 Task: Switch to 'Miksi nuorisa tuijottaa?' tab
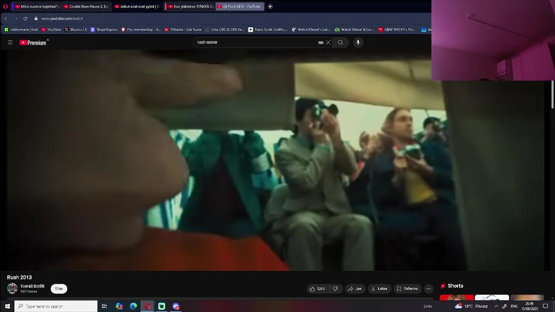click(37, 6)
